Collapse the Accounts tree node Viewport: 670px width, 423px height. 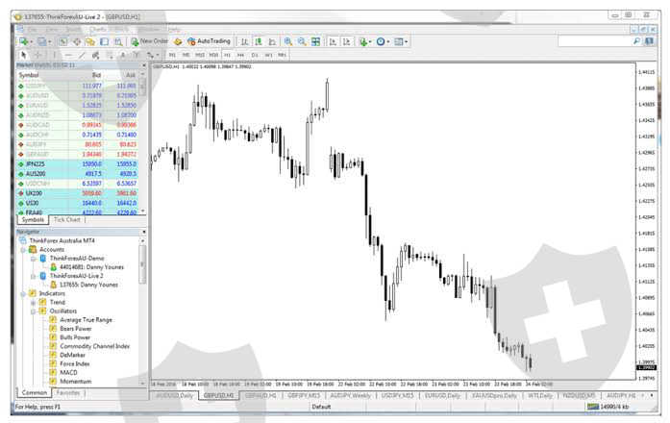coord(23,250)
